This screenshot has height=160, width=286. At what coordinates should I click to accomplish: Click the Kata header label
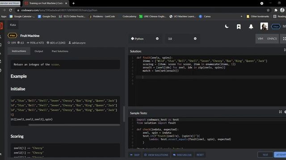click(13, 25)
